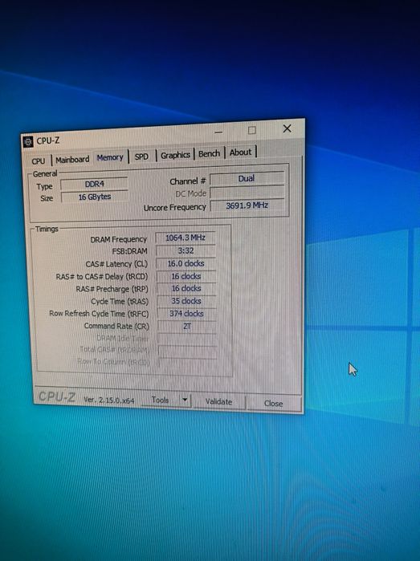This screenshot has width=420, height=561.
Task: Click the Validate button
Action: point(218,402)
